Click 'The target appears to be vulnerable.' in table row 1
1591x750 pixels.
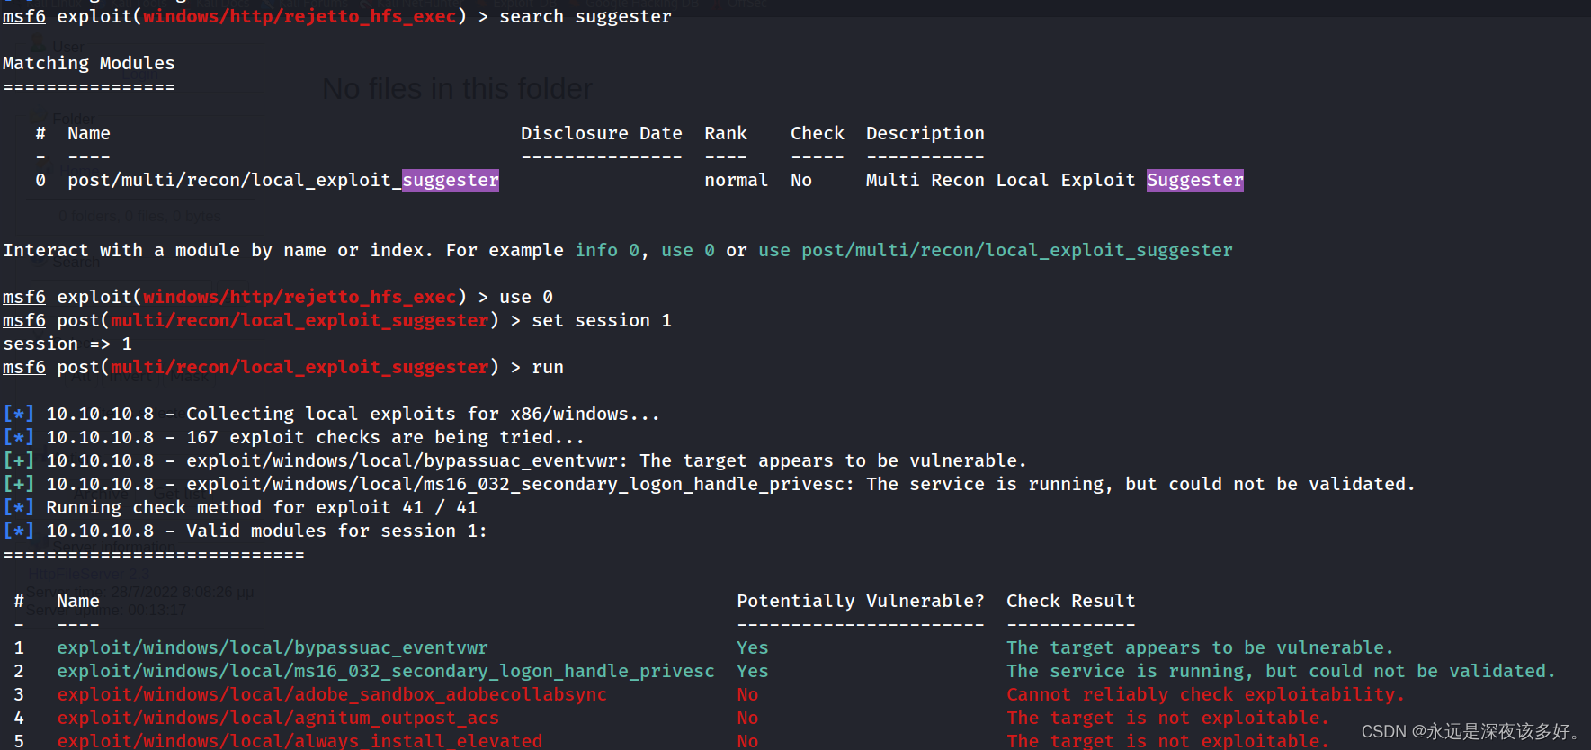click(x=1201, y=647)
